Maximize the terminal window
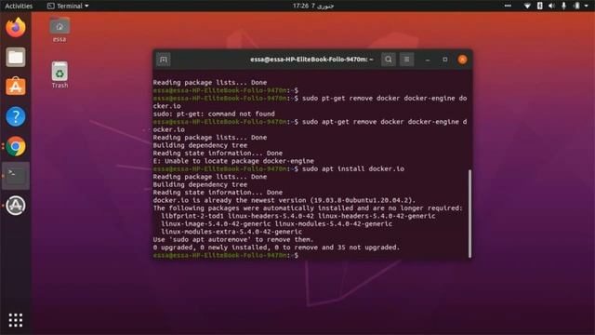Image resolution: width=595 pixels, height=335 pixels. click(x=445, y=60)
